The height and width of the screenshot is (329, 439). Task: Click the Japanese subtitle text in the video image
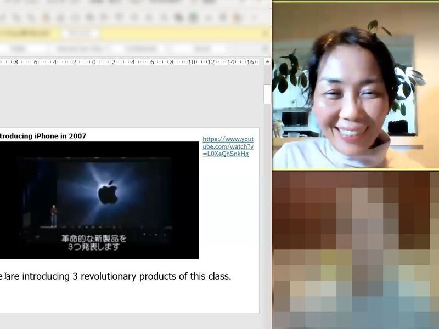point(94,242)
